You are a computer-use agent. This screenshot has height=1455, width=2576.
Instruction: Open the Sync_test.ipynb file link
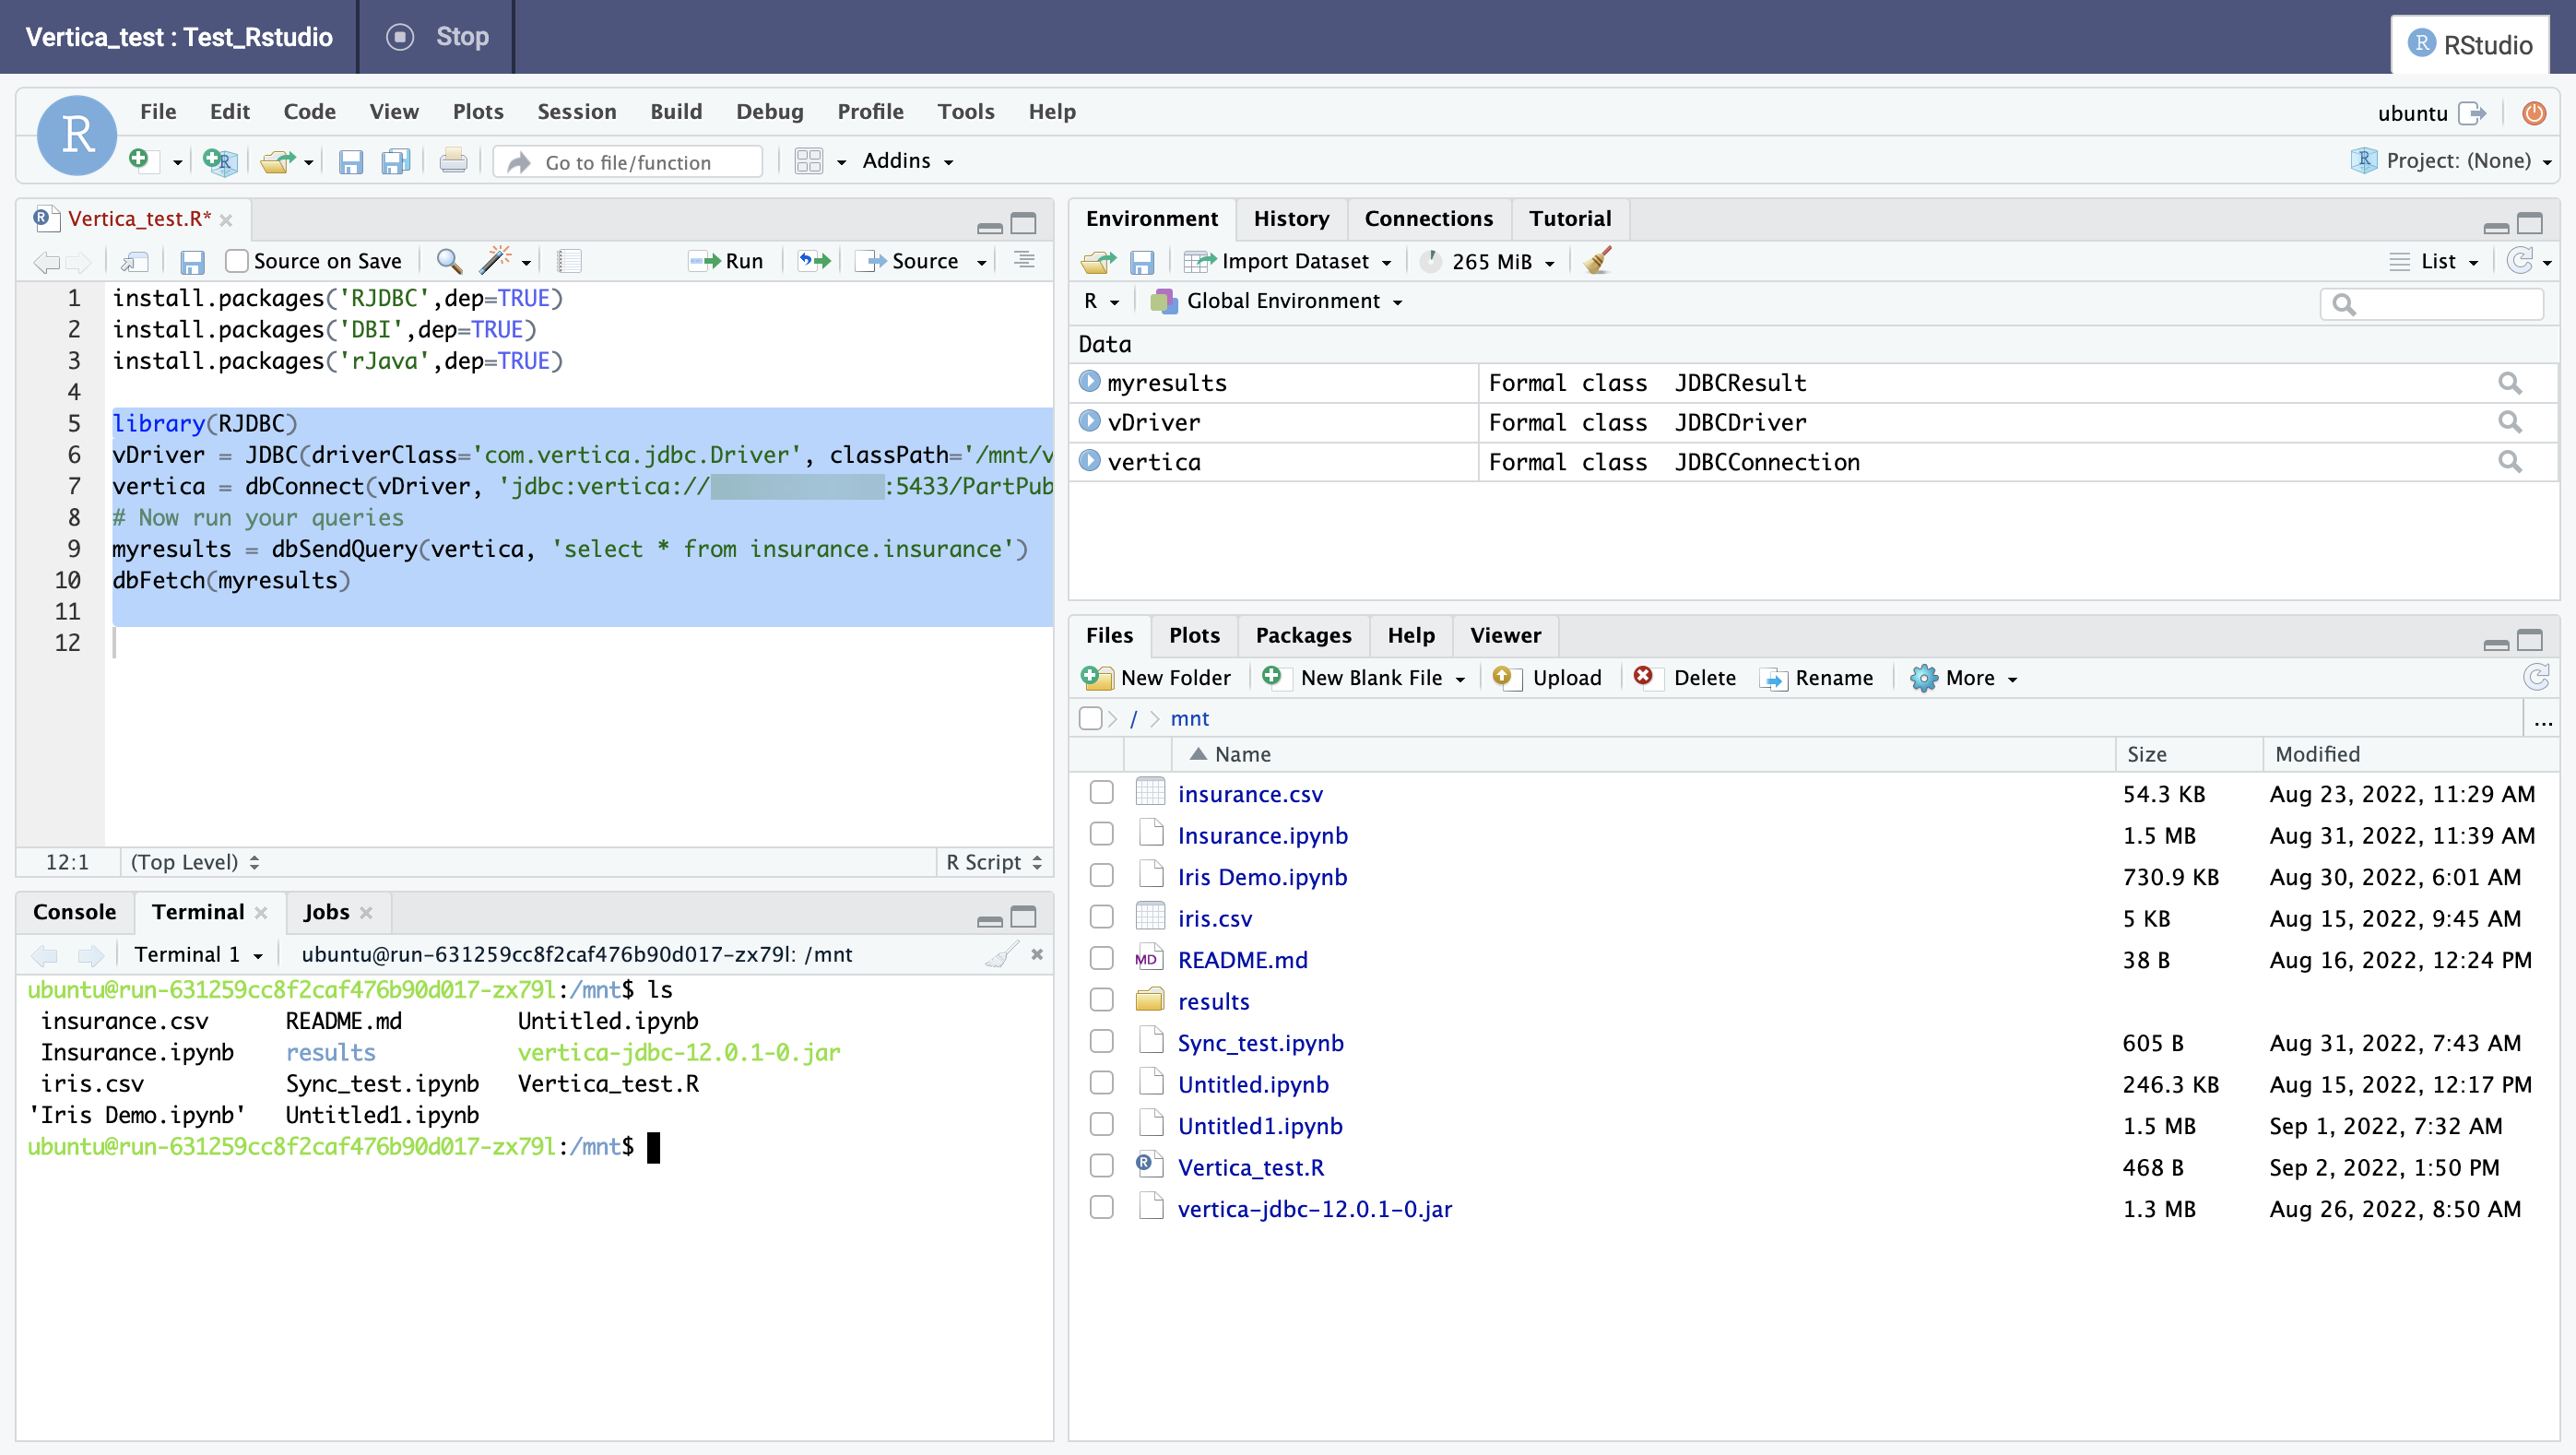pyautogui.click(x=1260, y=1042)
